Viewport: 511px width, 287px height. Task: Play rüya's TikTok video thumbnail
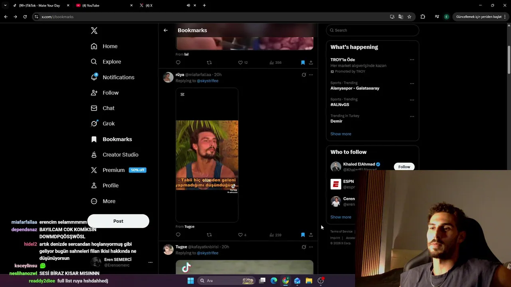(x=207, y=155)
